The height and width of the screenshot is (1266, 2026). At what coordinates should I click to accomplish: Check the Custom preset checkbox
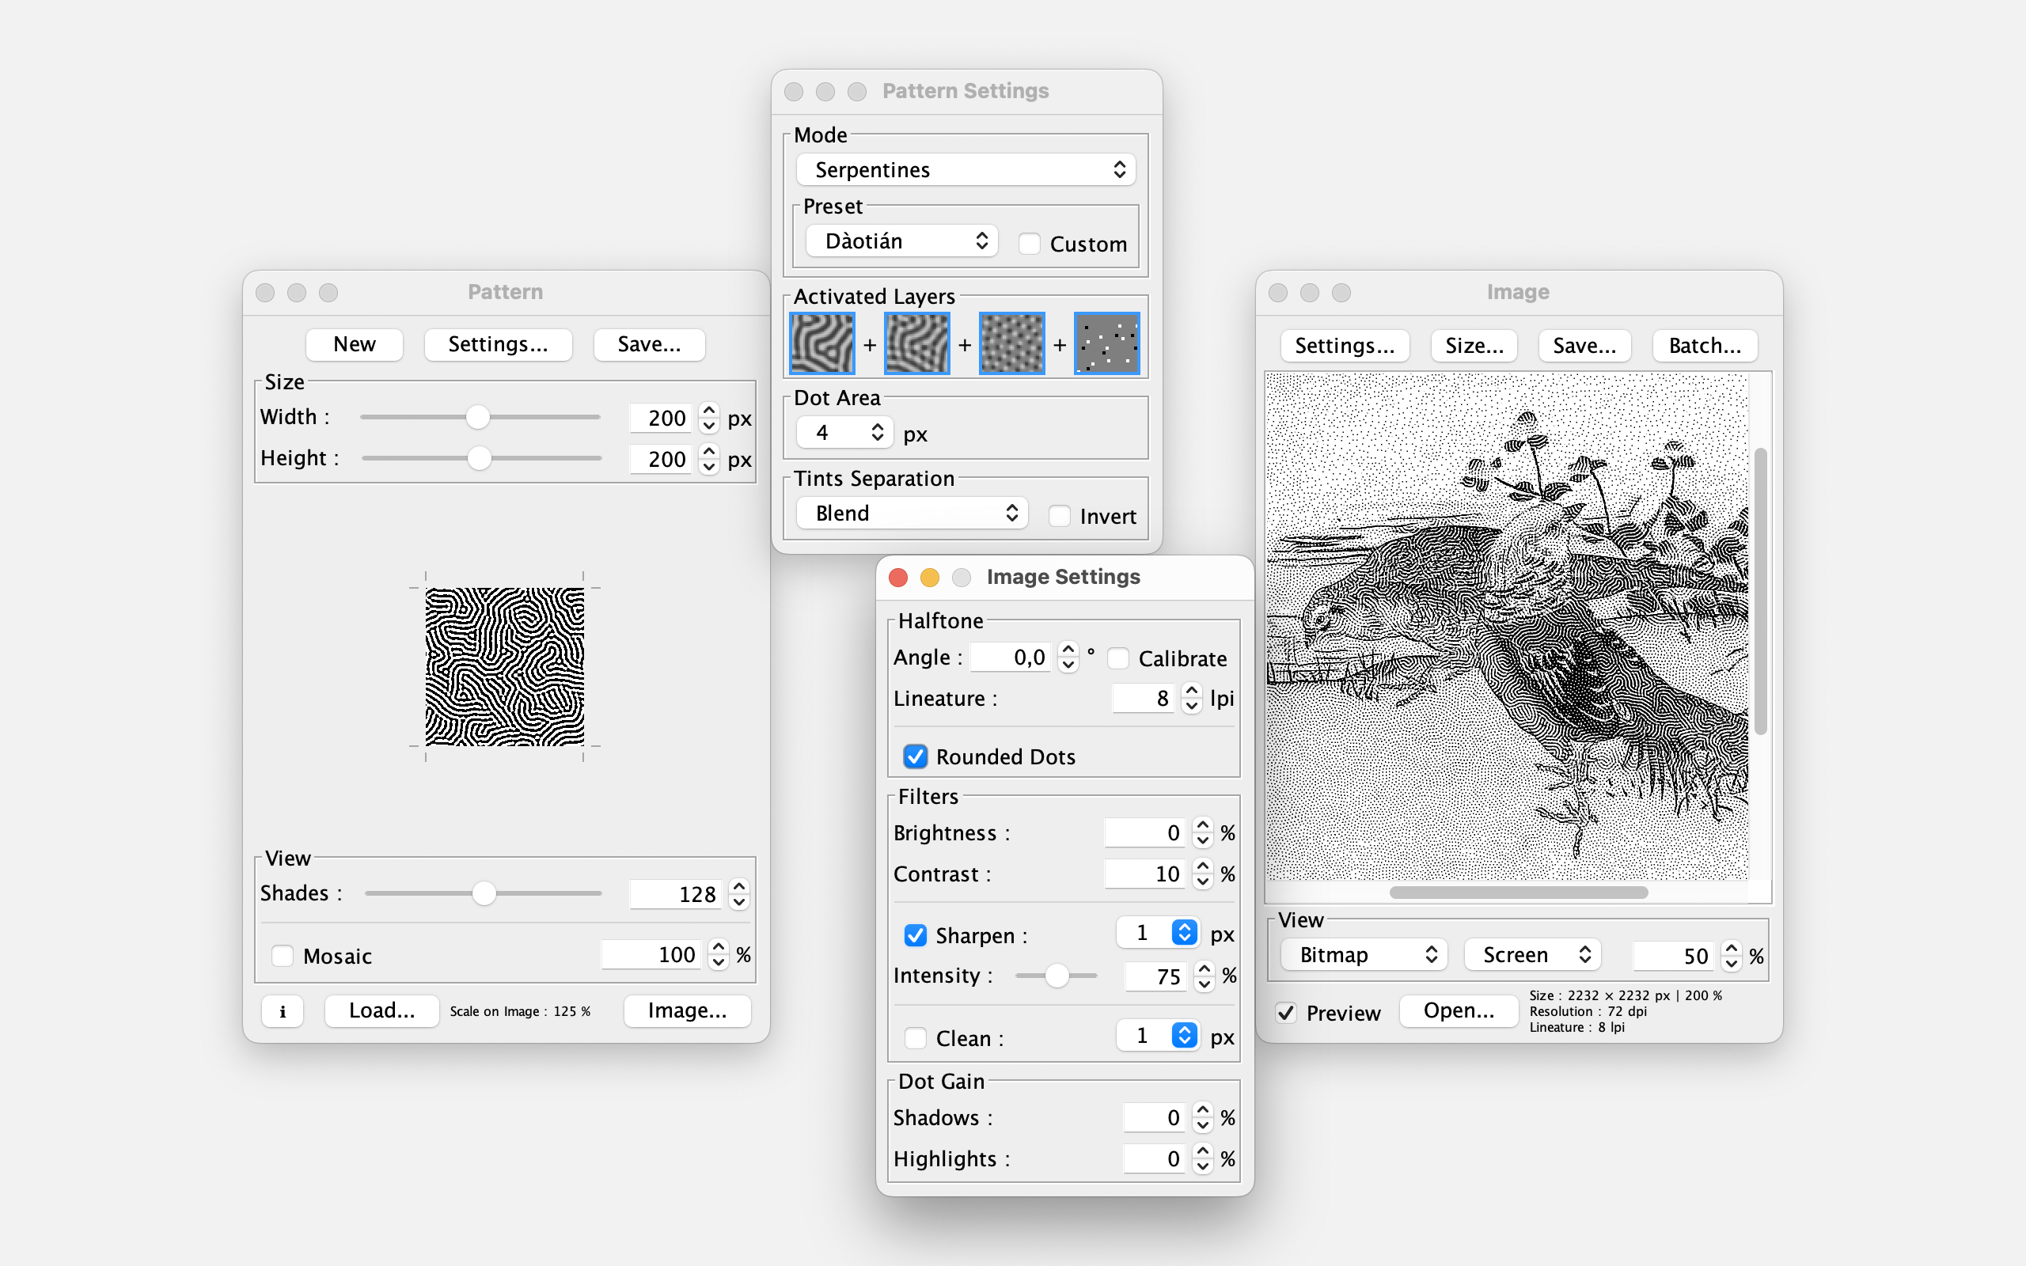point(1029,244)
